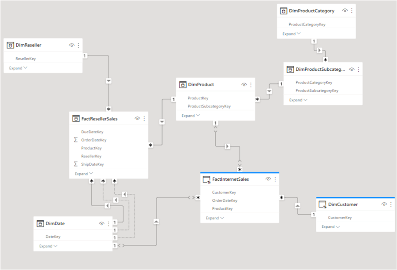The image size is (397, 270).
Task: Select the DimCustomer table header title
Action: (343, 204)
